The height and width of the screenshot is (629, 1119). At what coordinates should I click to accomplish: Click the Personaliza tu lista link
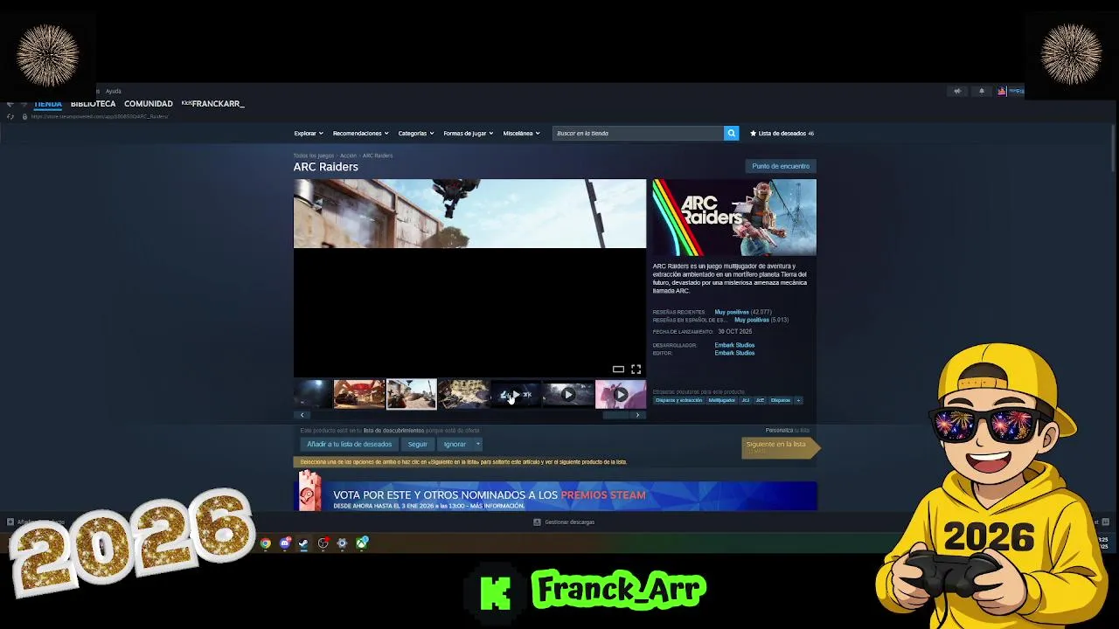click(x=788, y=430)
